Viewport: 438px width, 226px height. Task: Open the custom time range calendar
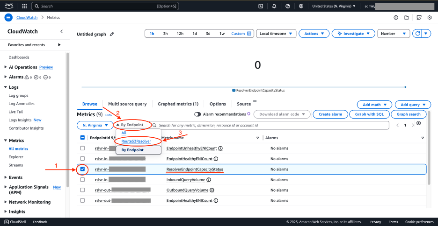click(241, 34)
